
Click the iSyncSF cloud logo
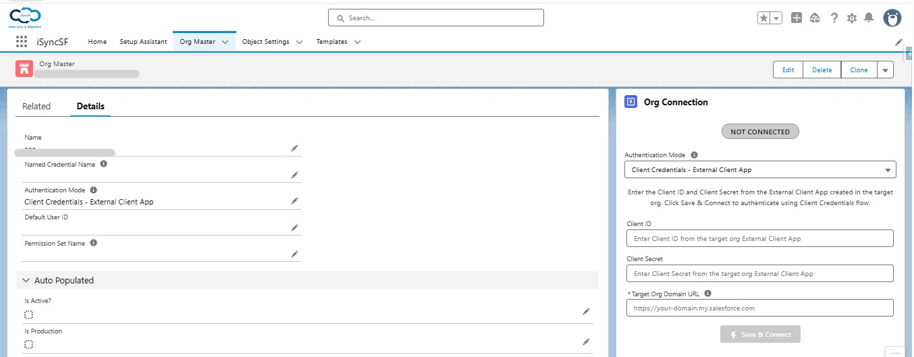click(25, 18)
